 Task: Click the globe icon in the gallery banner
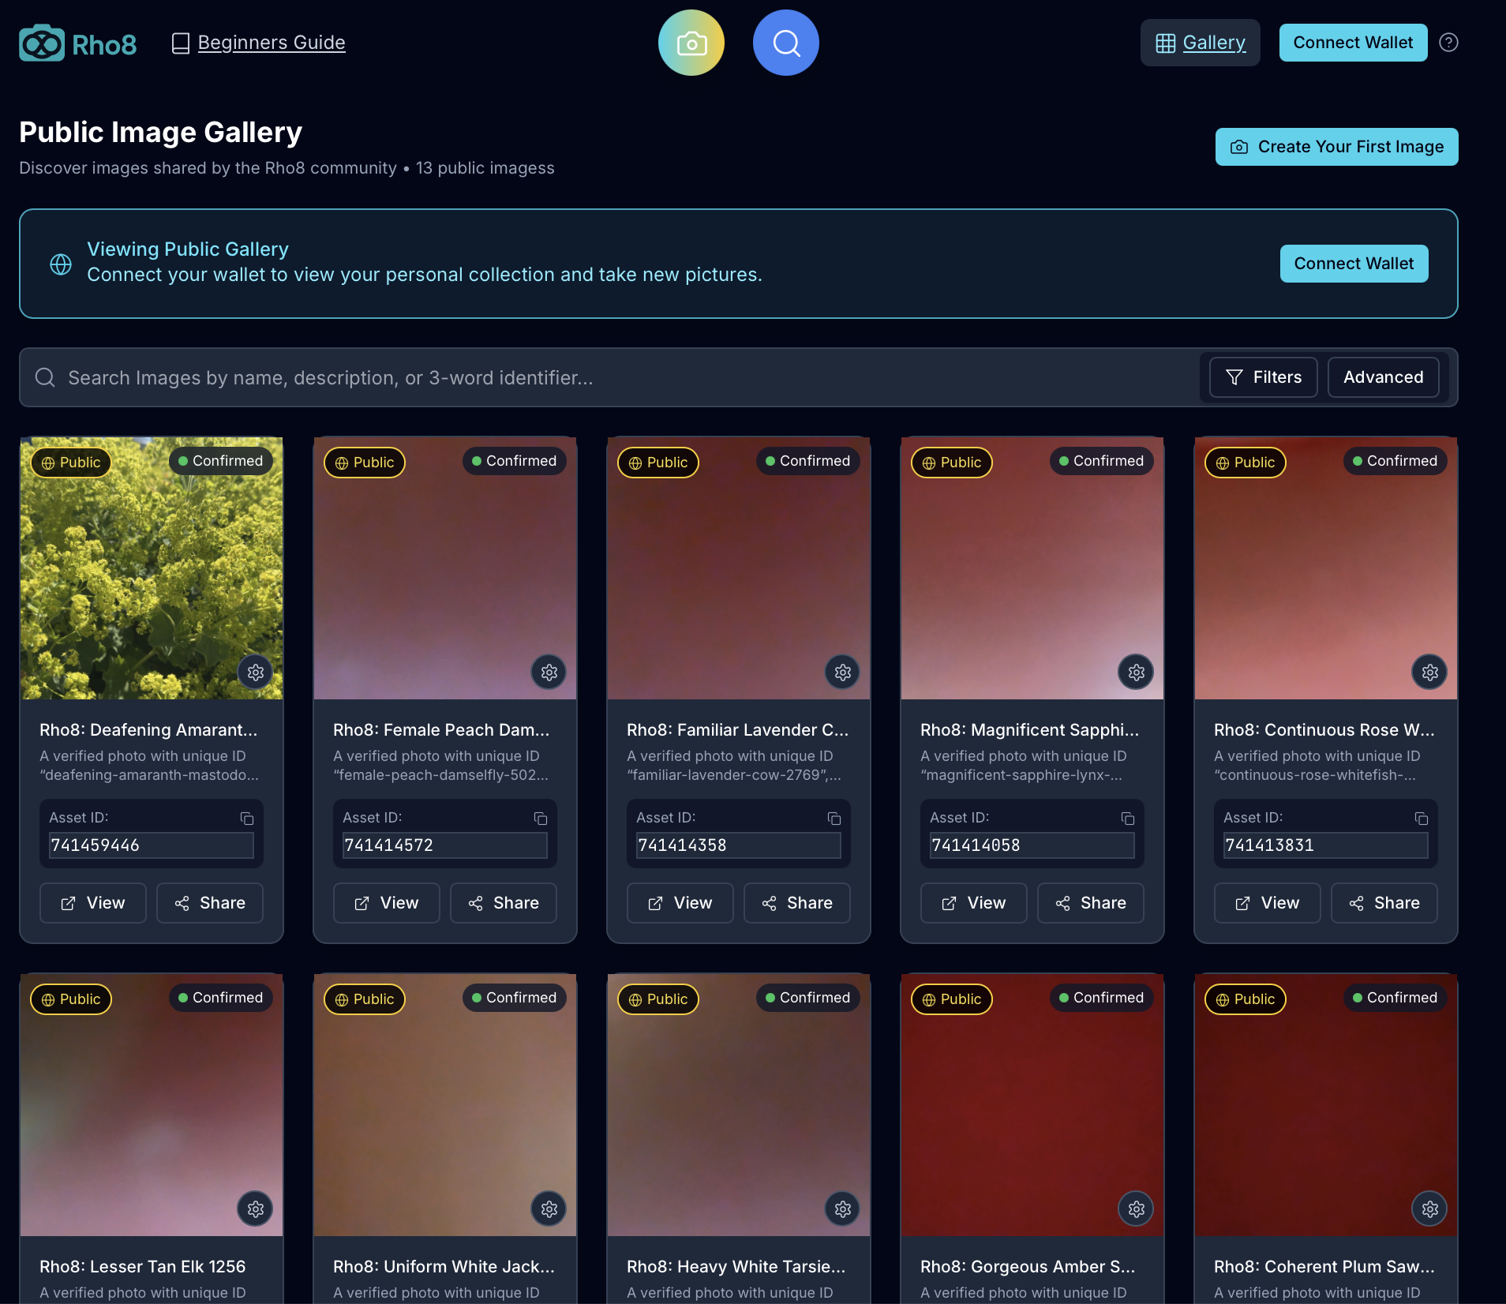61,264
